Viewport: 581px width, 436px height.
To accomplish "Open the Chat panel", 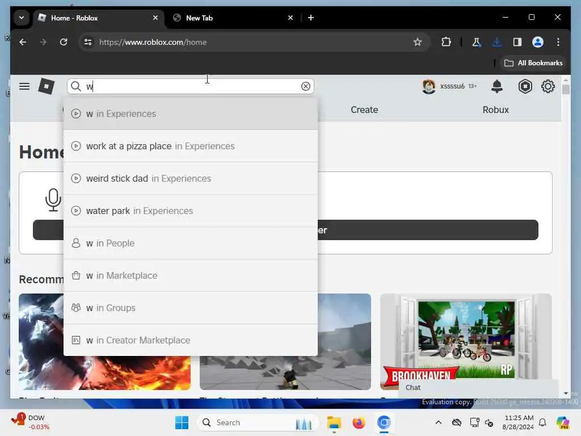I will [x=478, y=388].
